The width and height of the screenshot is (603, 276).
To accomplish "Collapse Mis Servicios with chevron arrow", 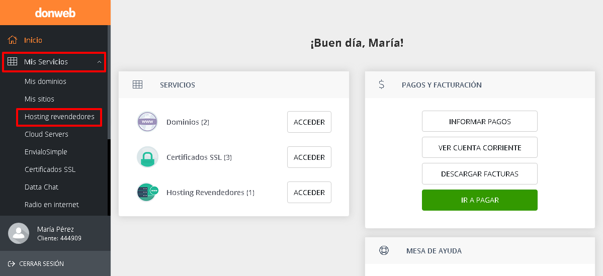I will coord(99,62).
